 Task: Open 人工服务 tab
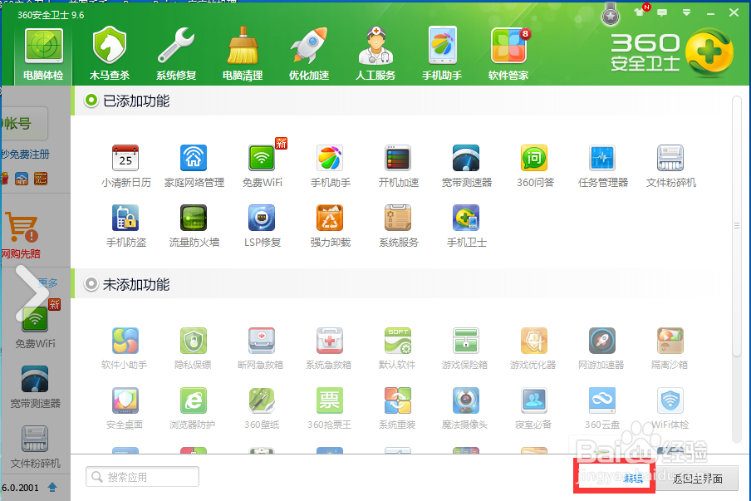point(375,54)
